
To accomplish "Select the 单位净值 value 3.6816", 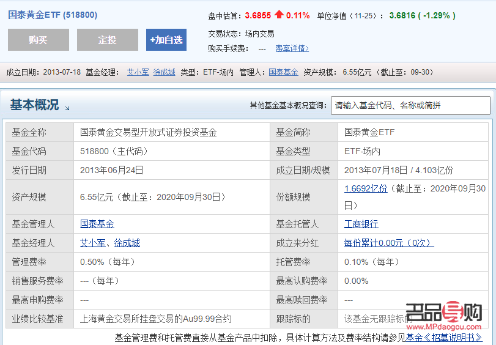I will (x=402, y=15).
